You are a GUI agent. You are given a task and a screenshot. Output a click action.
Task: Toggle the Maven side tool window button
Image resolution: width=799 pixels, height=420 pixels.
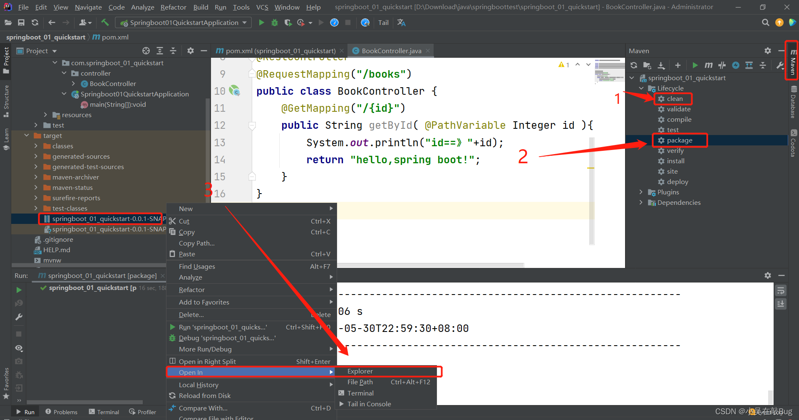[x=793, y=61]
